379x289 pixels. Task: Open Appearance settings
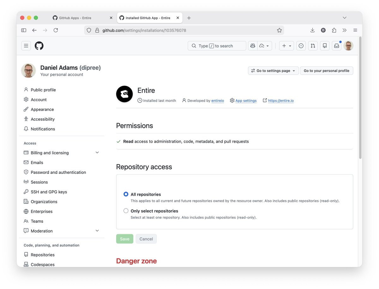(x=42, y=109)
